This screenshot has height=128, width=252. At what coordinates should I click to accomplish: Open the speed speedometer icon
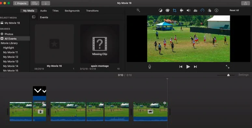tap(202, 10)
